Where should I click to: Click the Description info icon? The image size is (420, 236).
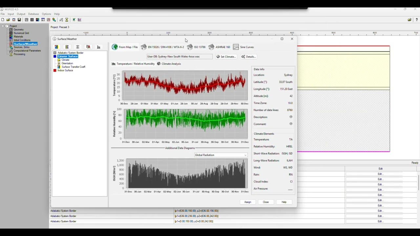[x=291, y=117]
